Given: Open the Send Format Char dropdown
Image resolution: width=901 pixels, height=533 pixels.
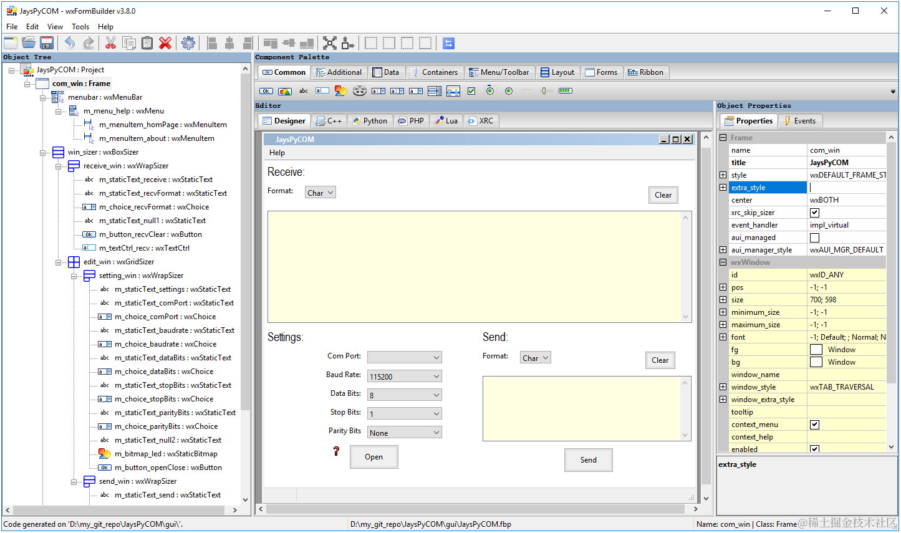Looking at the screenshot, I should pyautogui.click(x=536, y=358).
